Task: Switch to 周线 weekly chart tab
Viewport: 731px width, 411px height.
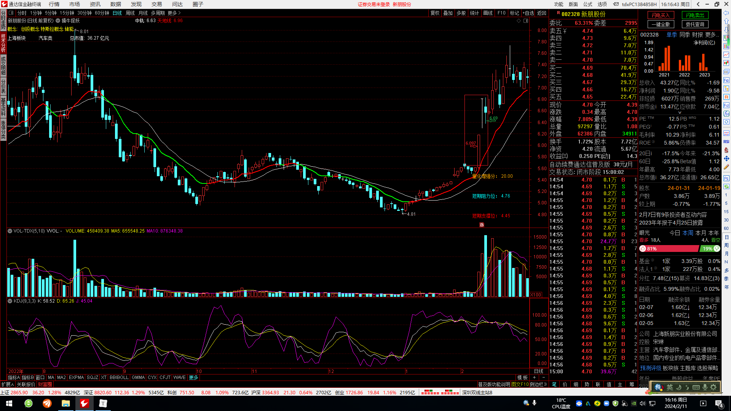Action: click(x=130, y=13)
